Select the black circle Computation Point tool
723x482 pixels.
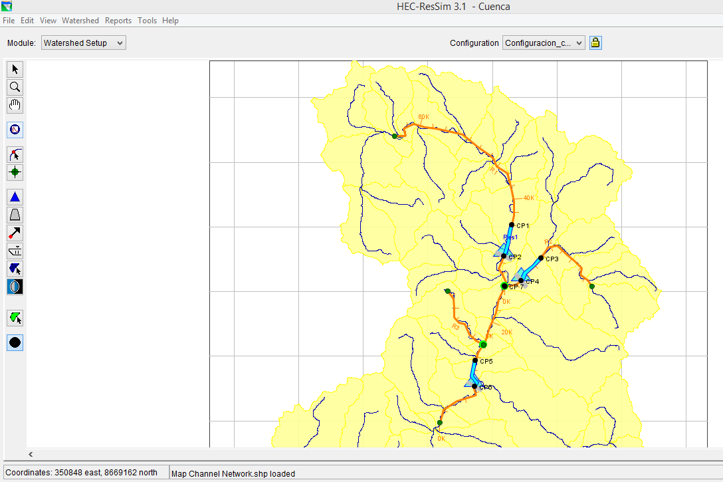point(15,342)
